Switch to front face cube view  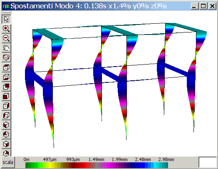coord(6,96)
